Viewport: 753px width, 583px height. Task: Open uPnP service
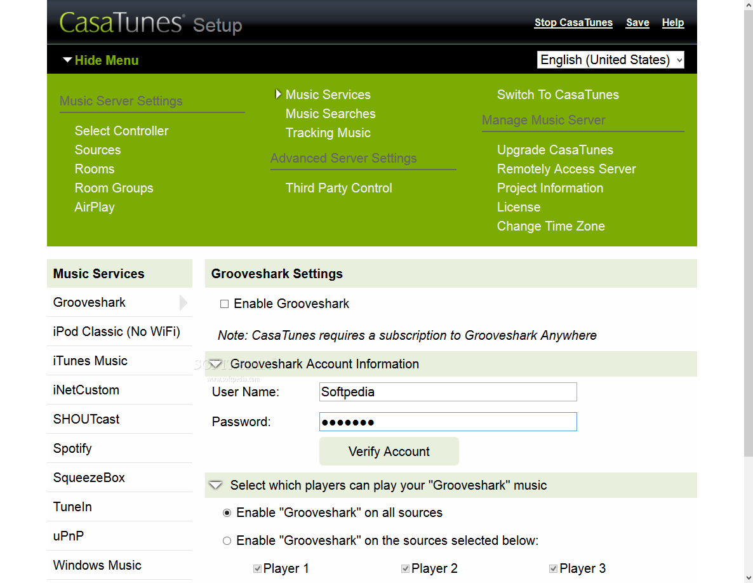(x=119, y=536)
